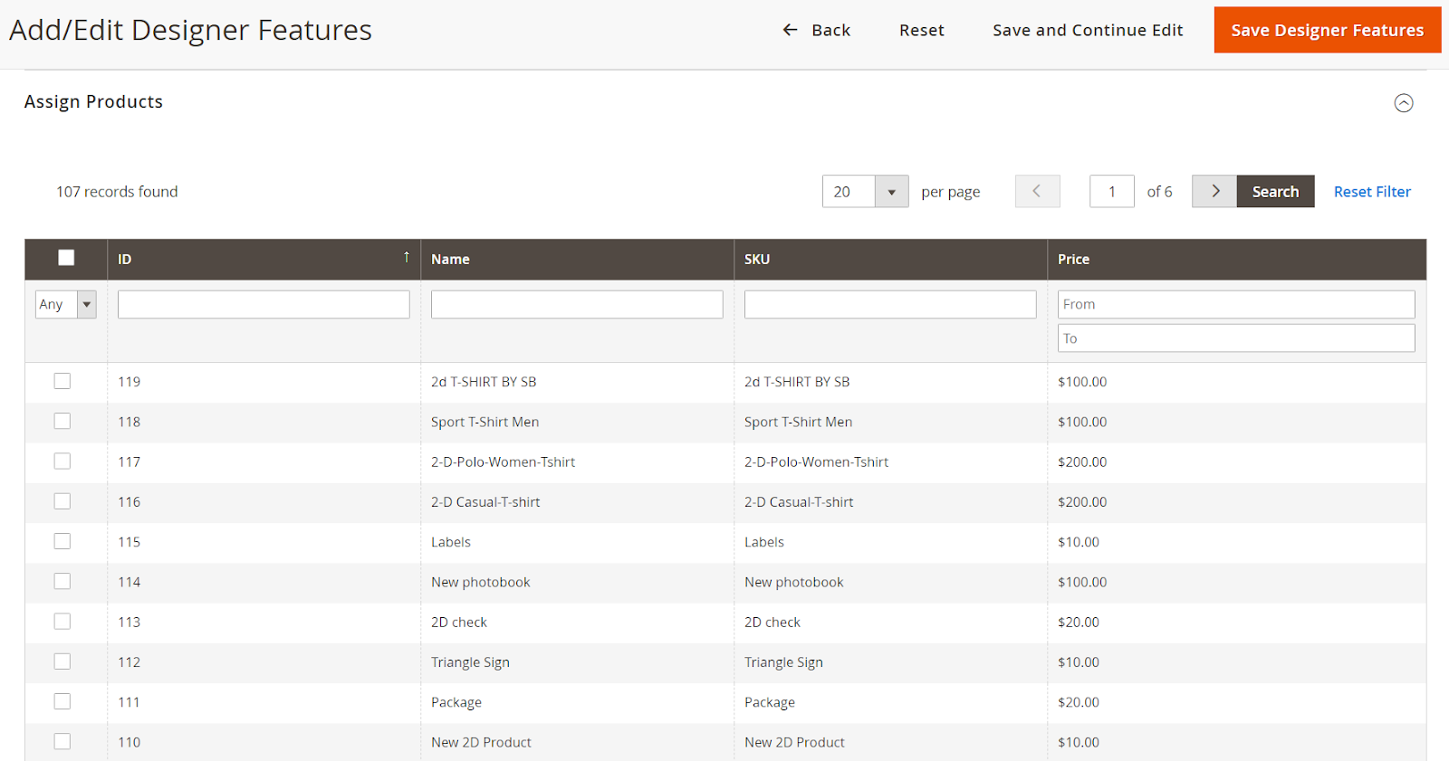Focus the SKU filter input field

point(890,304)
